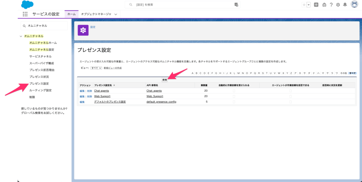This screenshot has width=362, height=182.
Task: Click the Quick Find field containing オムニチャネル
Action: coord(44,26)
